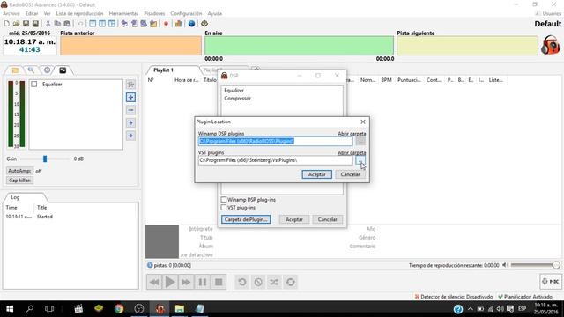
Task: Open the folder tab in left panel
Action: click(x=15, y=70)
